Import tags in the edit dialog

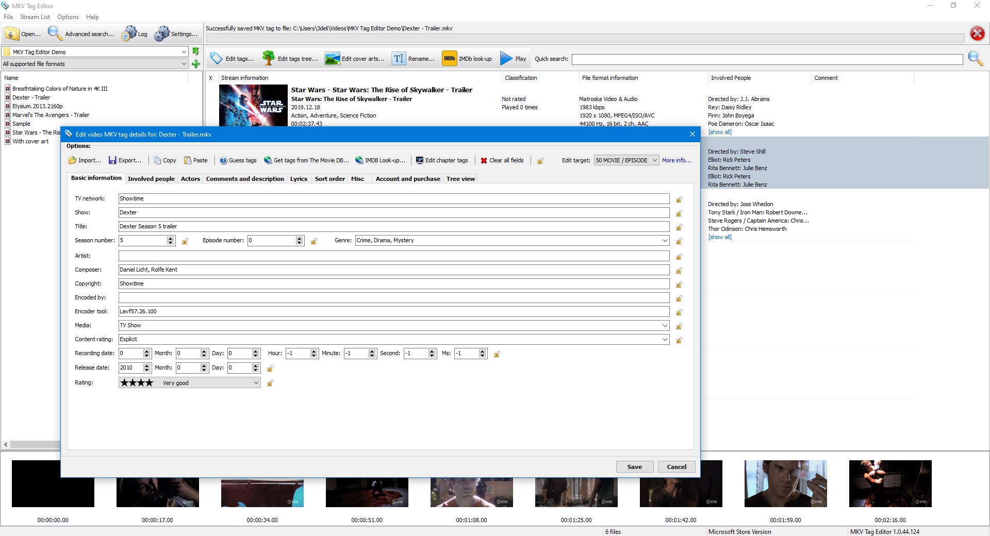85,160
